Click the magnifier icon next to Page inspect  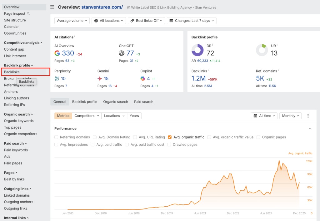pos(28,14)
